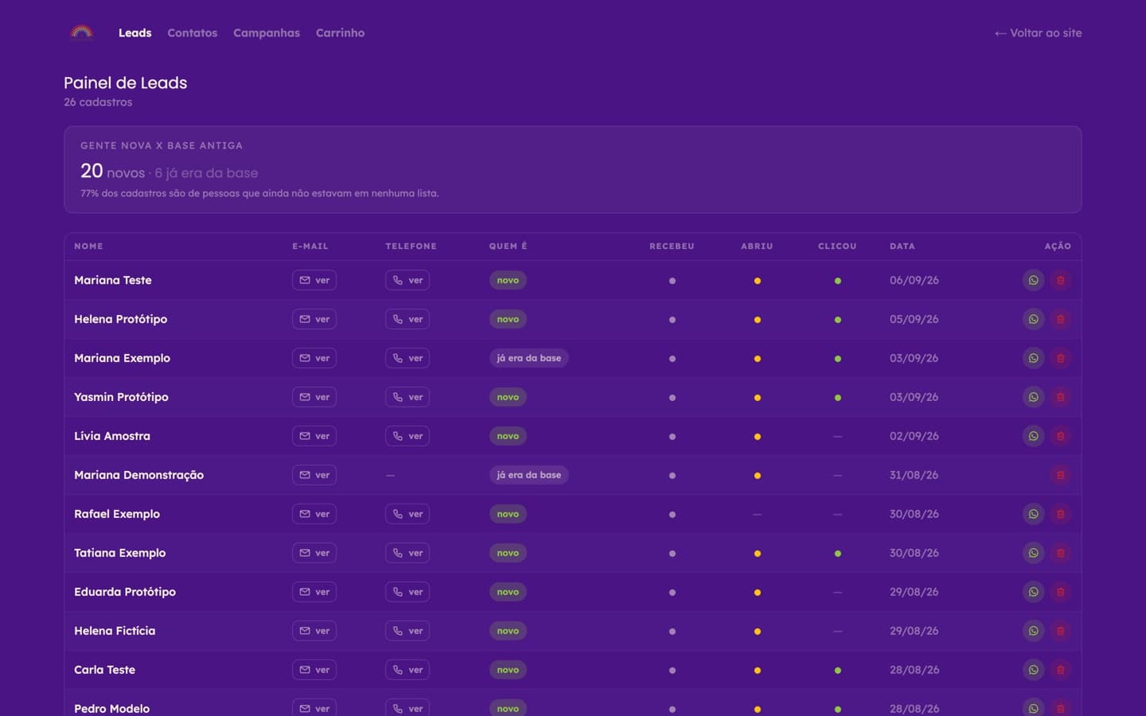Open WhatsApp for Yasmin Protótipo

coord(1033,397)
